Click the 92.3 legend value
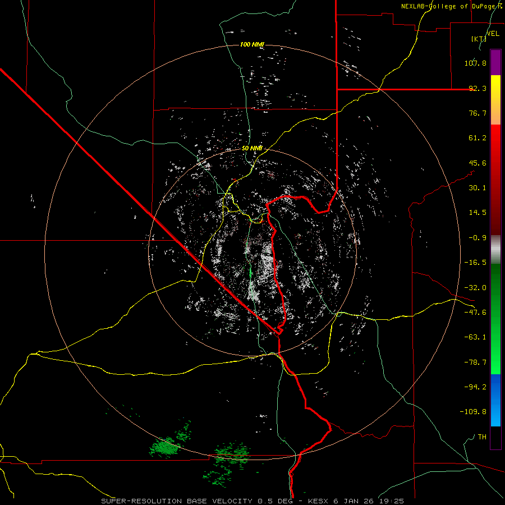 point(478,88)
